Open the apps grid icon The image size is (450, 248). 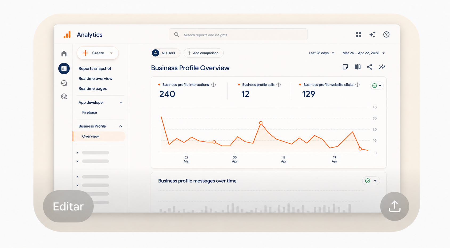click(358, 34)
